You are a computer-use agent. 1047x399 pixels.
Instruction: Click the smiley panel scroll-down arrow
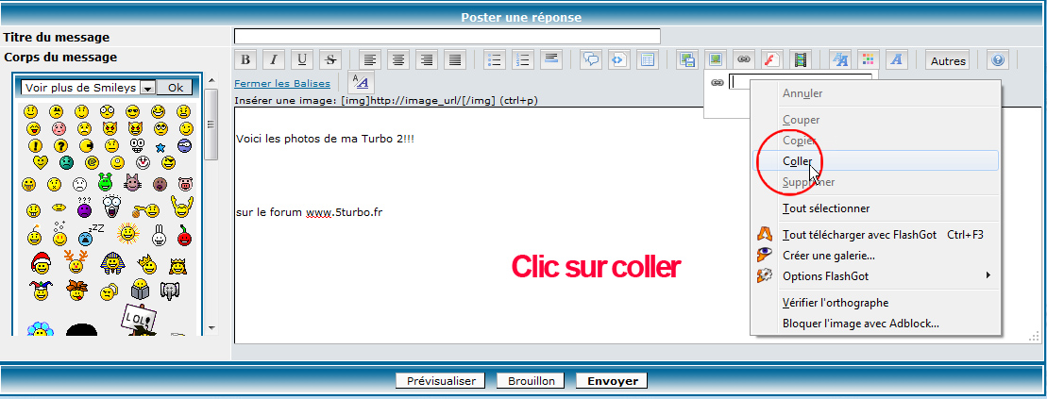click(211, 328)
